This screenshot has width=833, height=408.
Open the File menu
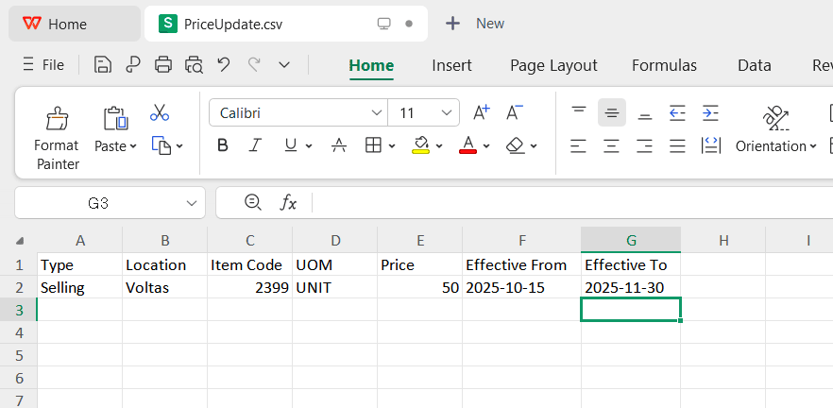click(x=43, y=65)
